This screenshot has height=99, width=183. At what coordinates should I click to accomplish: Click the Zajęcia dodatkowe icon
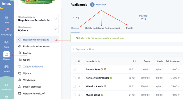(20, 67)
